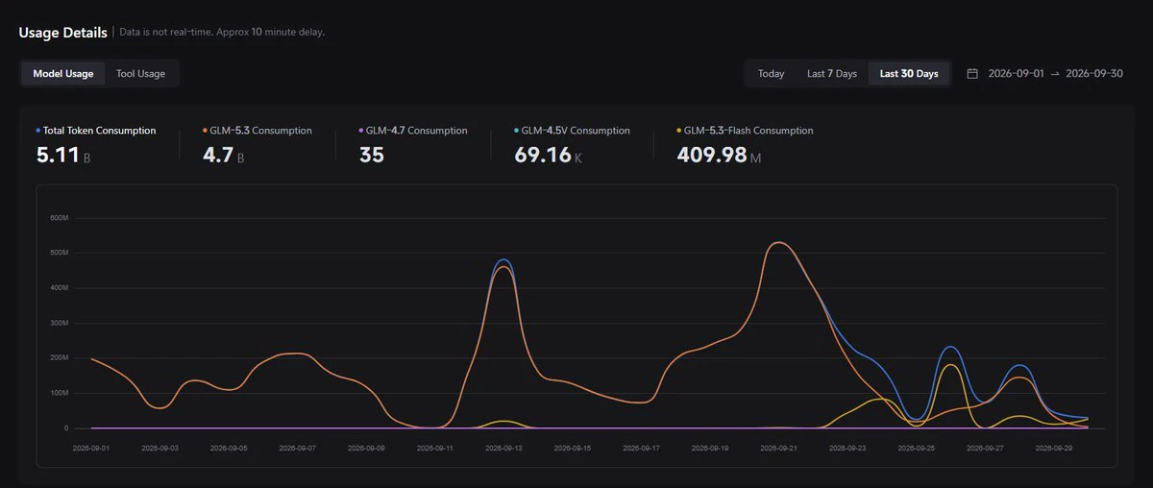Image resolution: width=1153 pixels, height=488 pixels.
Task: Click the 300M y-axis label
Action: tap(59, 323)
